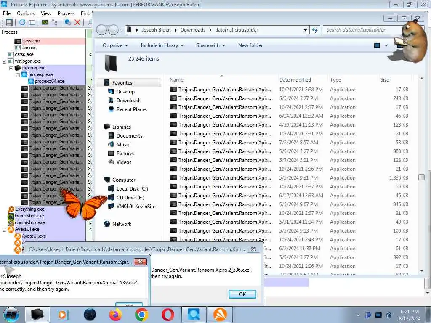The height and width of the screenshot is (323, 431).
Task: Open the Share with dropdown
Action: pyautogui.click(x=211, y=45)
